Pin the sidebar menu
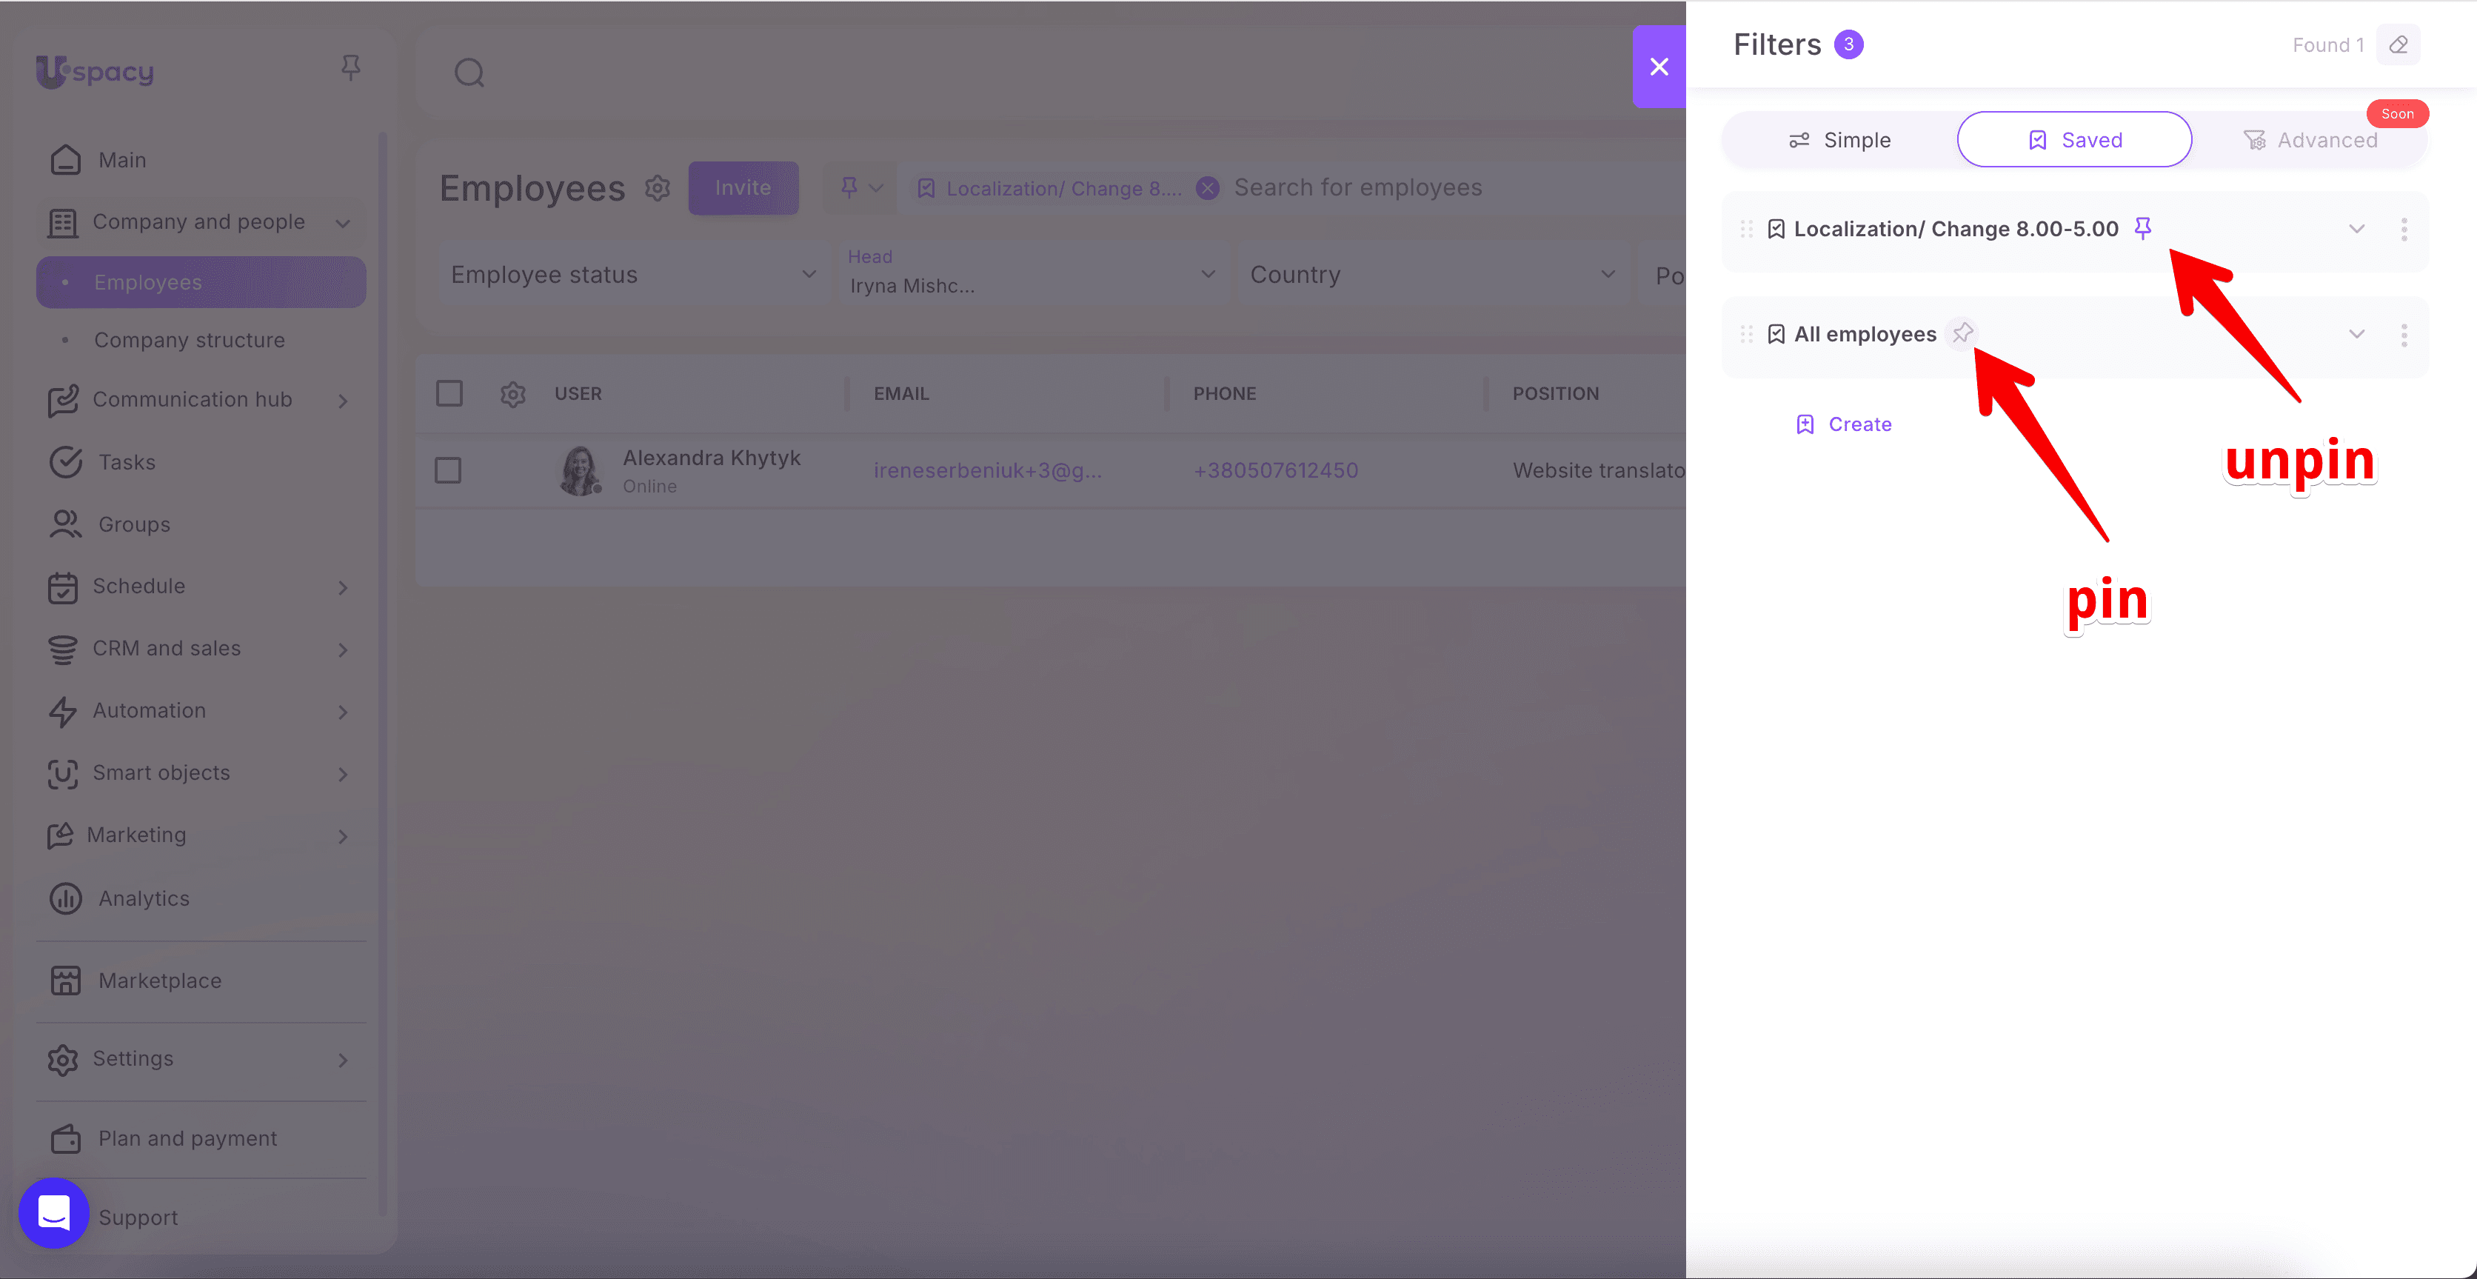Viewport: 2477px width, 1279px height. pyautogui.click(x=350, y=67)
